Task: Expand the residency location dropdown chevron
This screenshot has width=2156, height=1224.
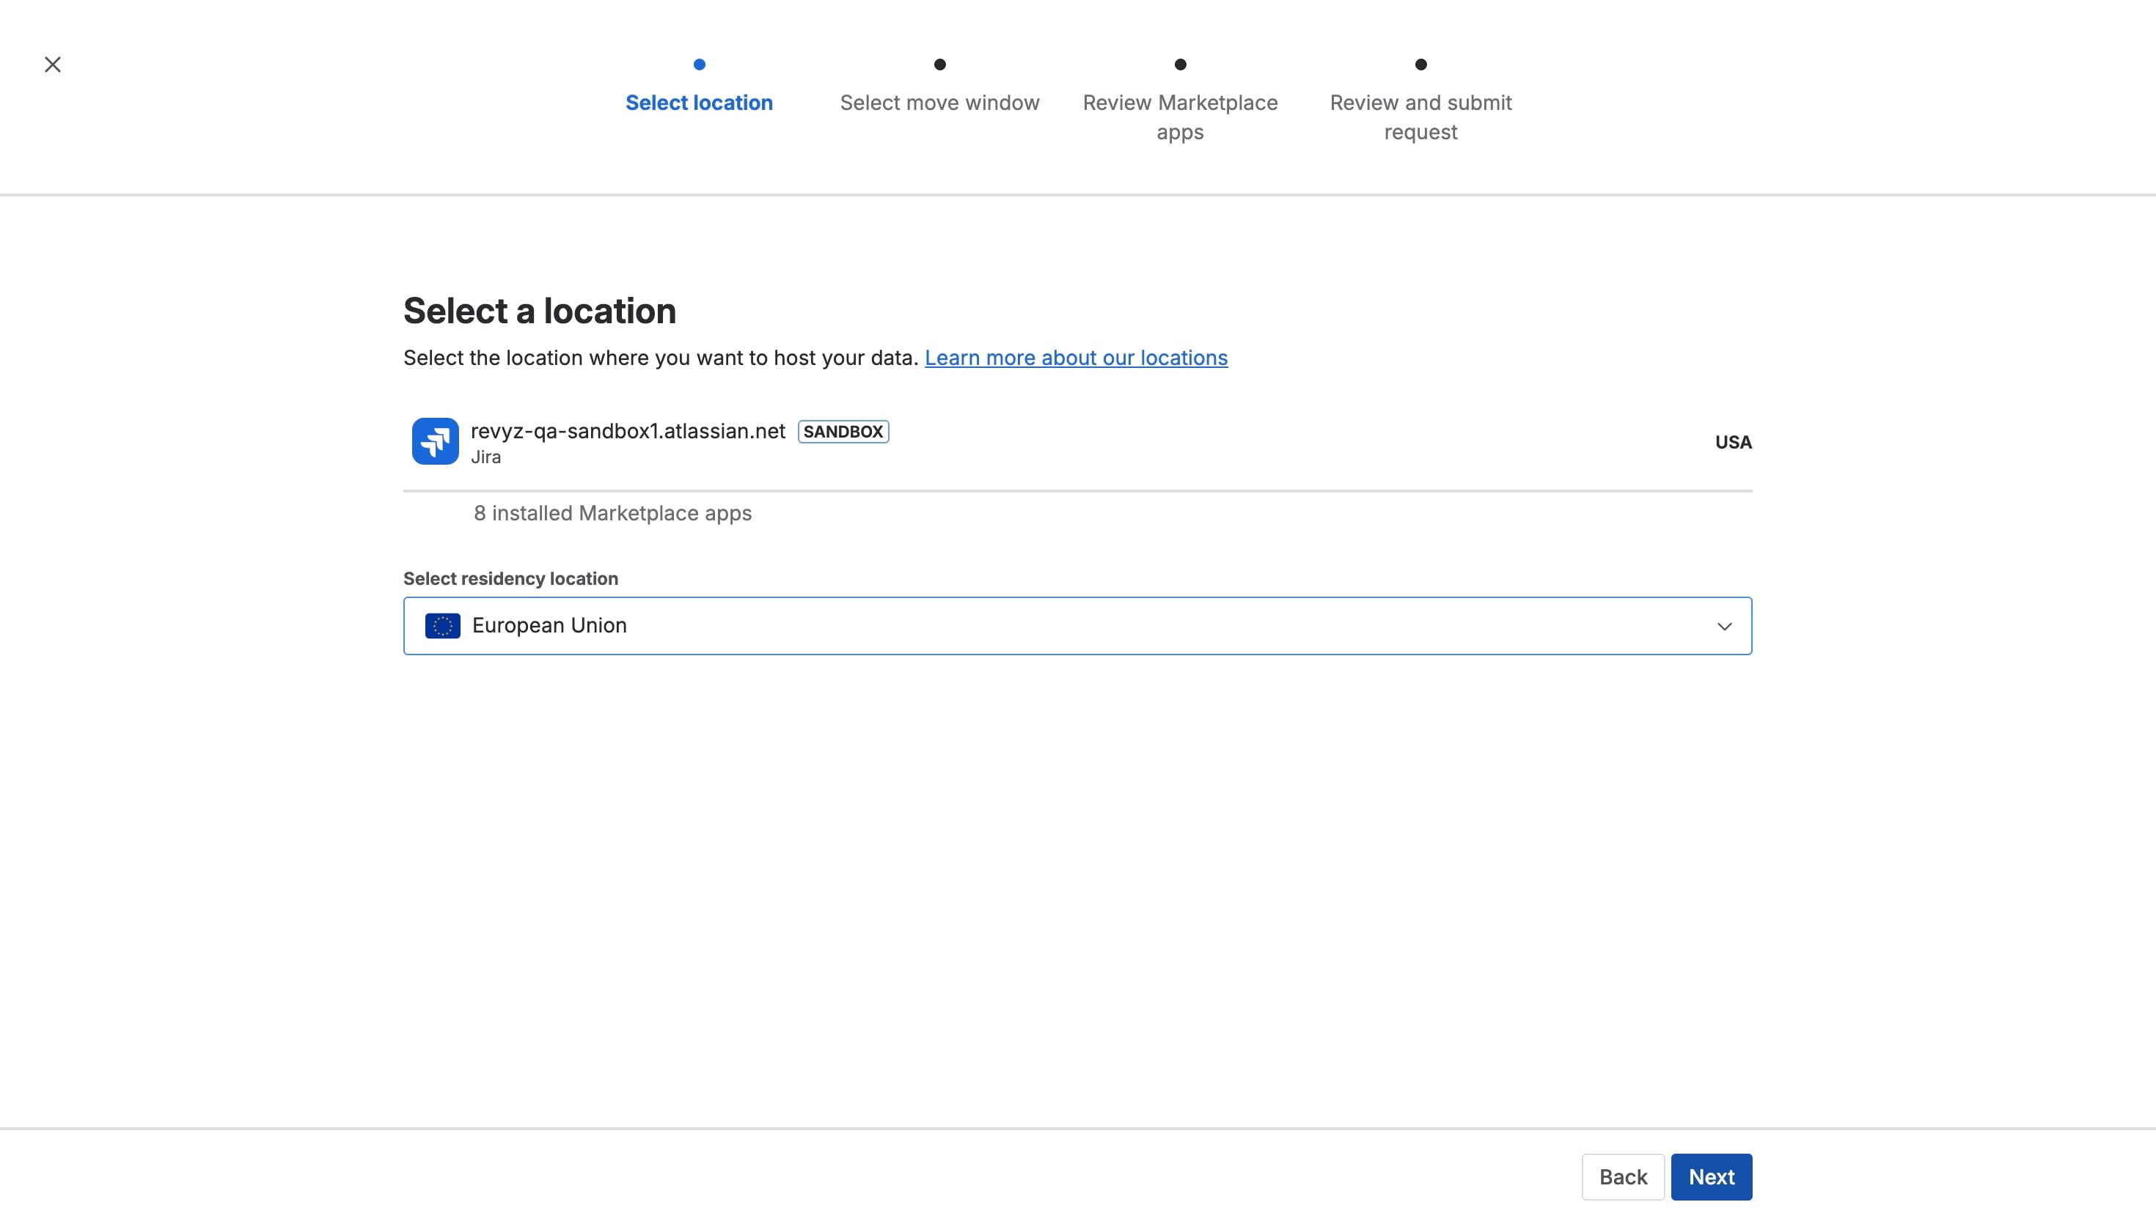Action: 1724,626
